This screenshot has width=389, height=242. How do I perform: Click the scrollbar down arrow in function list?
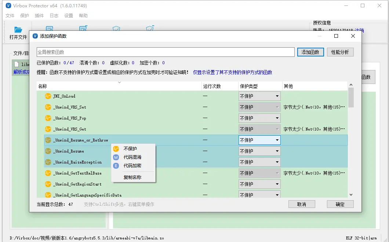(351, 195)
